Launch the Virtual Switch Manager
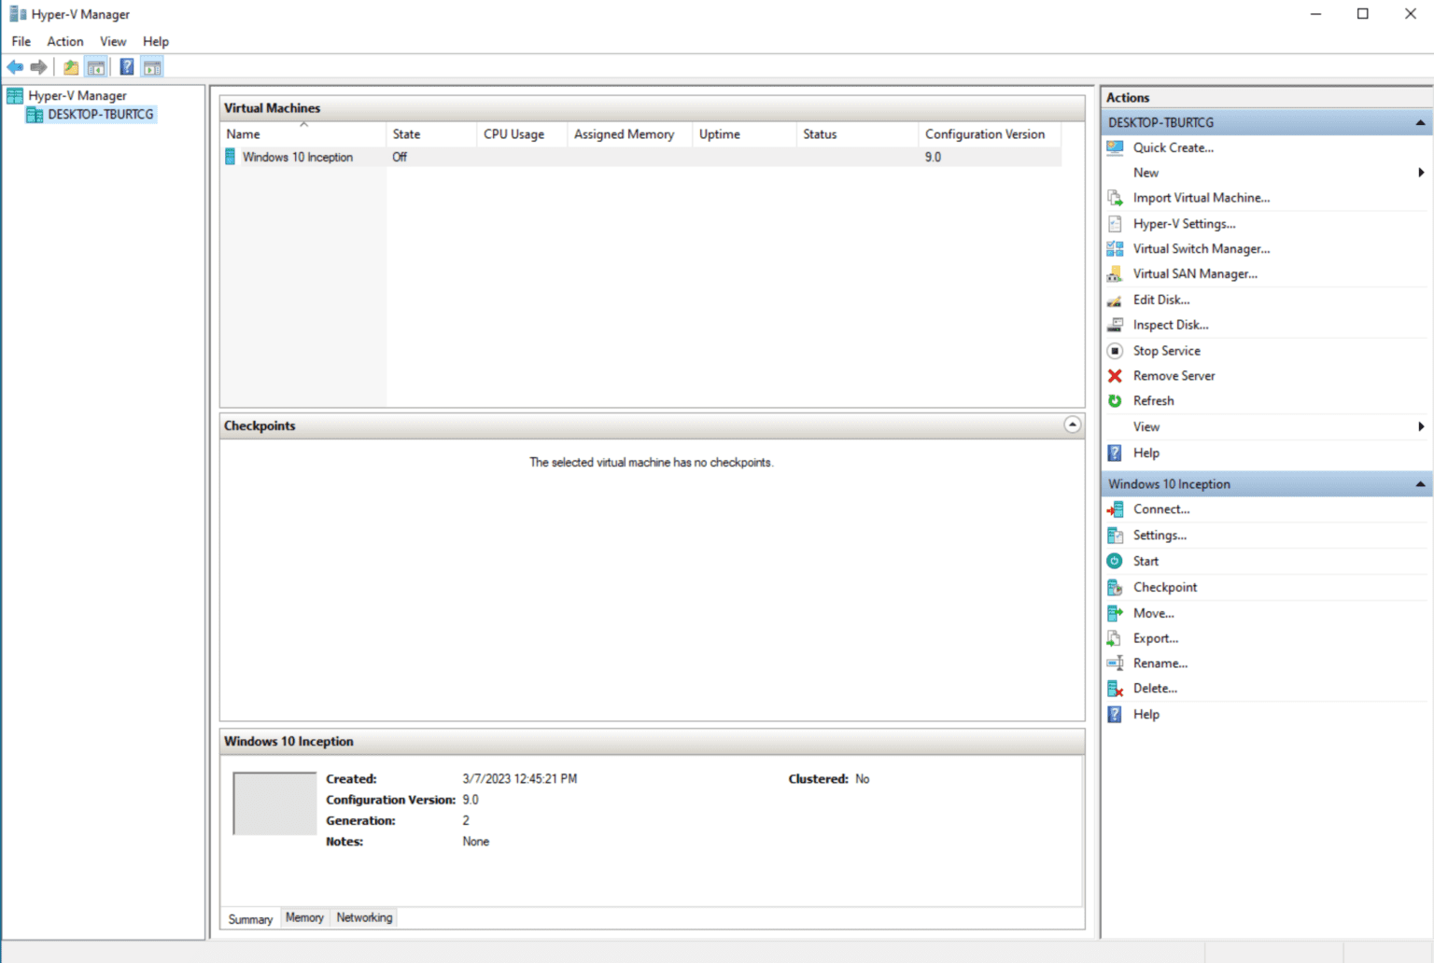The width and height of the screenshot is (1434, 963). click(1201, 248)
